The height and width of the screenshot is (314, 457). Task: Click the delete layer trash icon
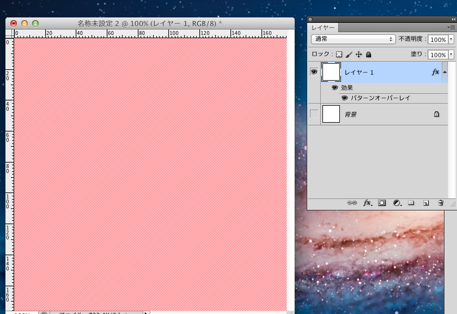pyautogui.click(x=441, y=203)
